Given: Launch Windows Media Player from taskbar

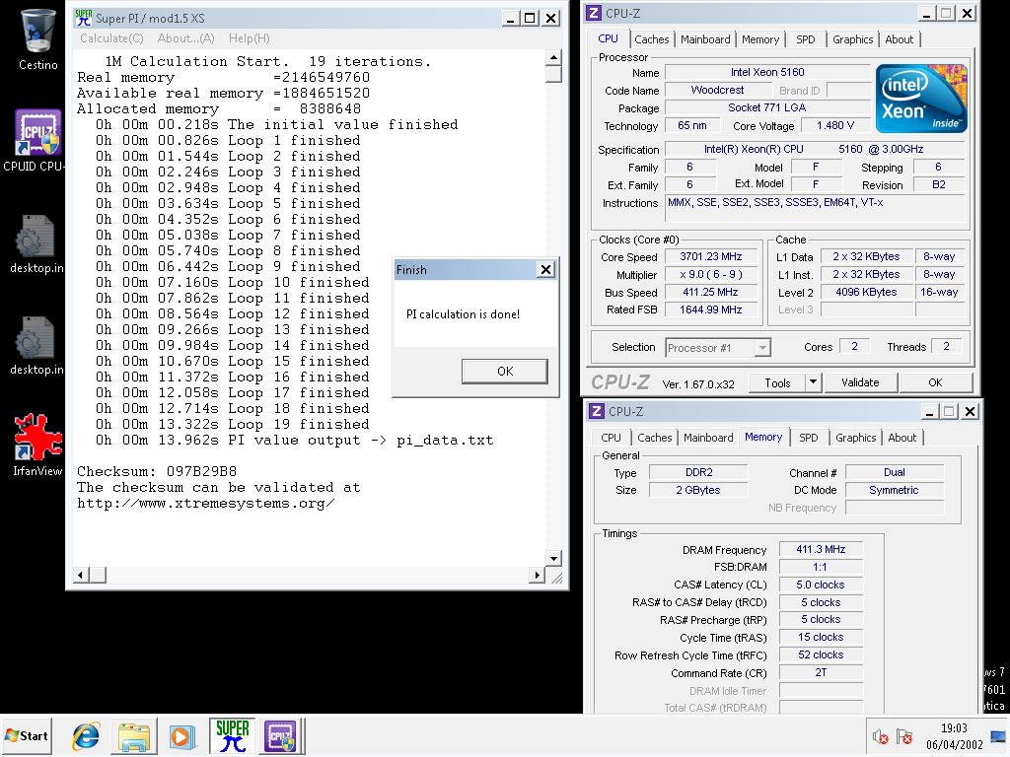Looking at the screenshot, I should click(181, 736).
